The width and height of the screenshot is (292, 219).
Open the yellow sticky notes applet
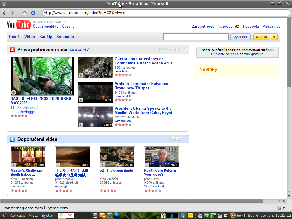tap(190, 216)
